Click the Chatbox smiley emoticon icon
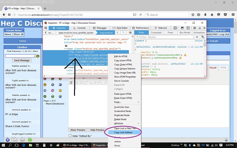 38,56
